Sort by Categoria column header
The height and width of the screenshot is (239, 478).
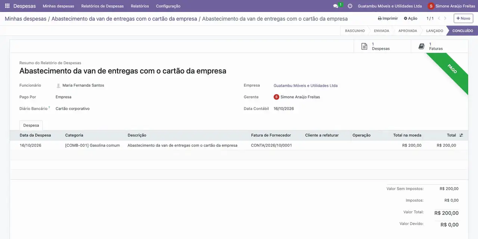pyautogui.click(x=74, y=135)
